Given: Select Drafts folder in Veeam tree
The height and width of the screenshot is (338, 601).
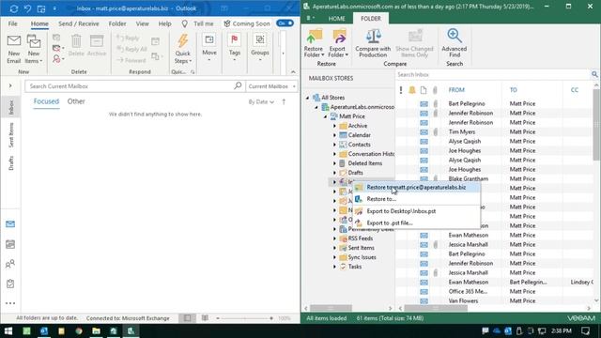Looking at the screenshot, I should point(355,173).
